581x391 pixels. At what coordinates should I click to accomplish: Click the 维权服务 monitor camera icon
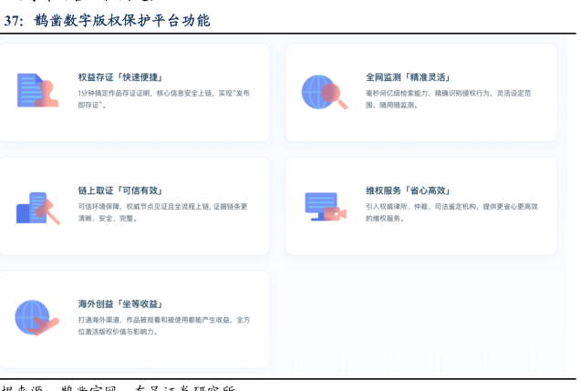coord(324,206)
